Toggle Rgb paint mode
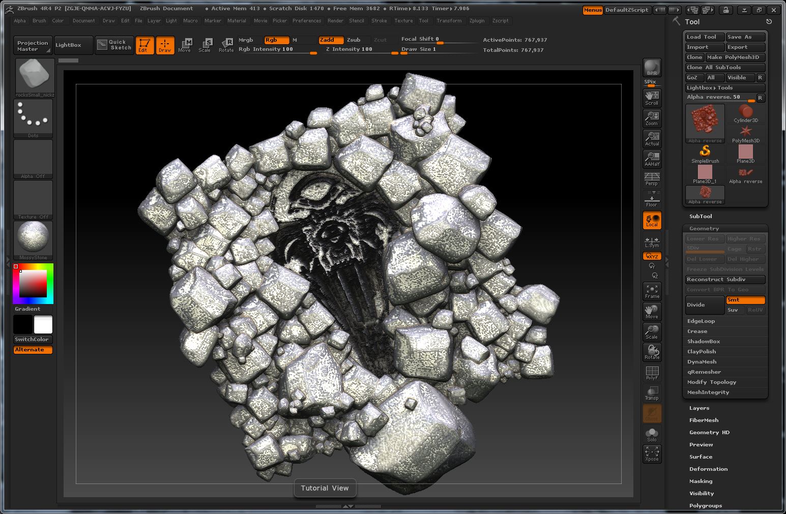Image resolution: width=786 pixels, height=514 pixels. [x=277, y=40]
